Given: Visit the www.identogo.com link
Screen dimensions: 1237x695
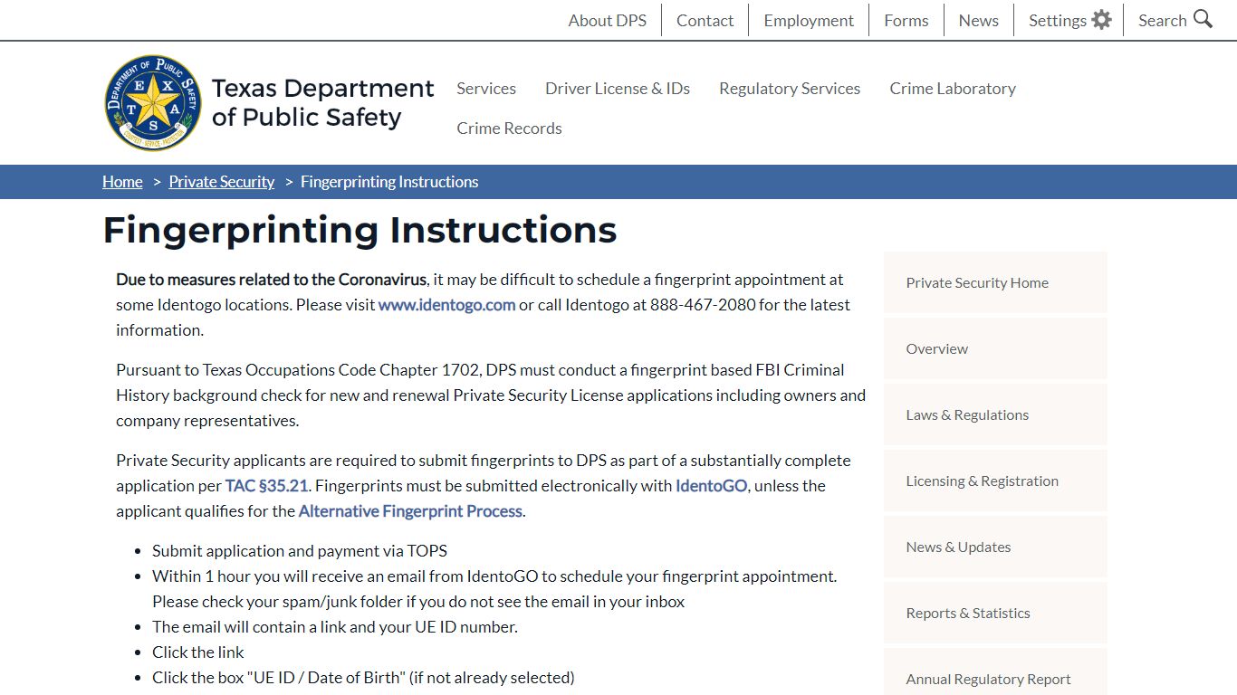Looking at the screenshot, I should [446, 304].
